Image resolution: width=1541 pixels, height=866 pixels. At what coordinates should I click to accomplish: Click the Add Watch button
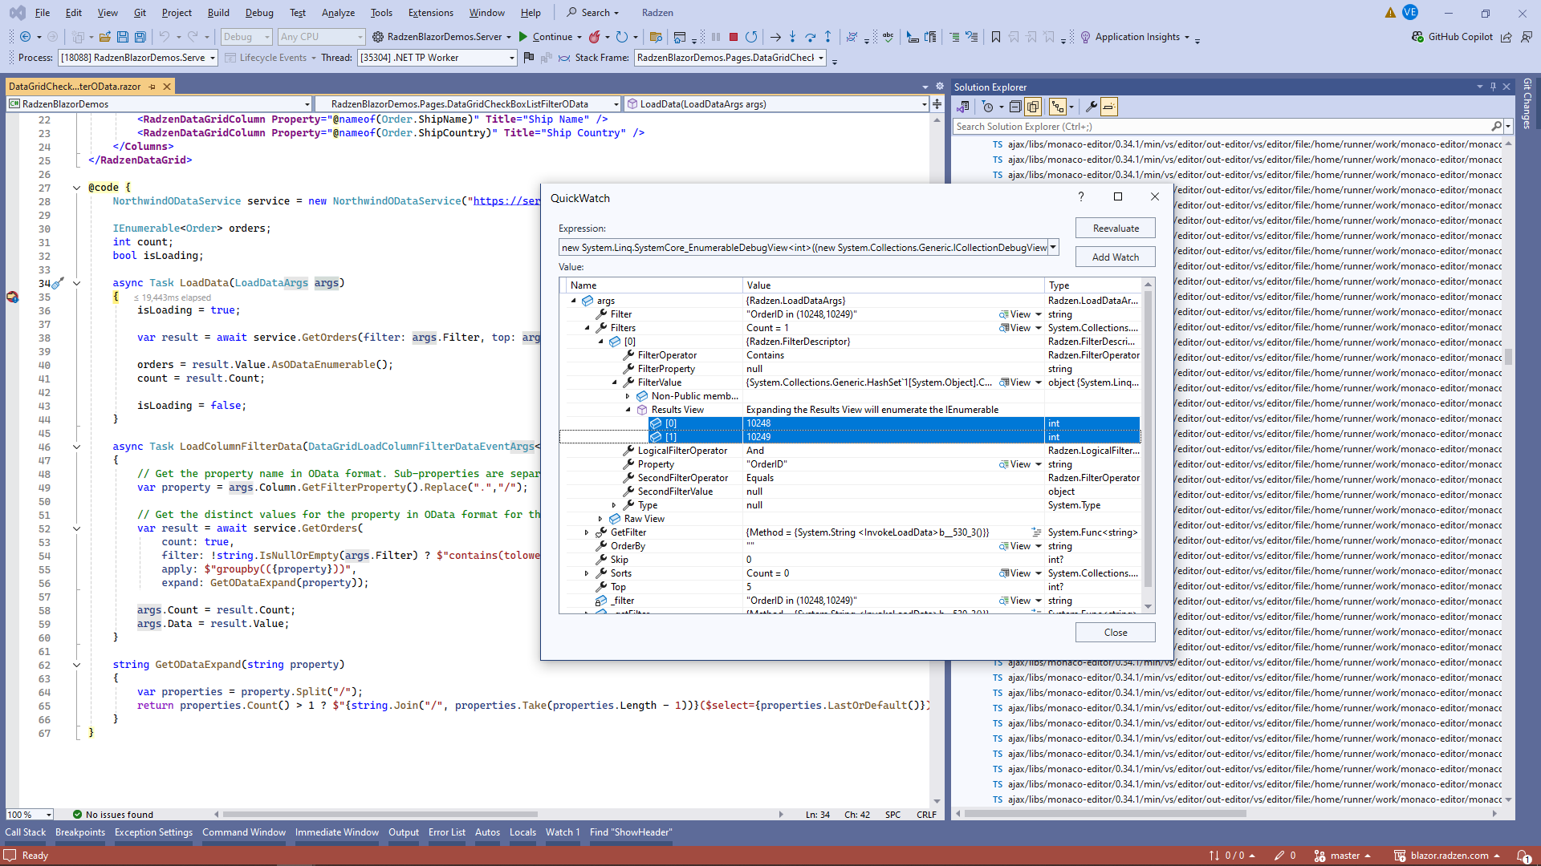pyautogui.click(x=1115, y=257)
